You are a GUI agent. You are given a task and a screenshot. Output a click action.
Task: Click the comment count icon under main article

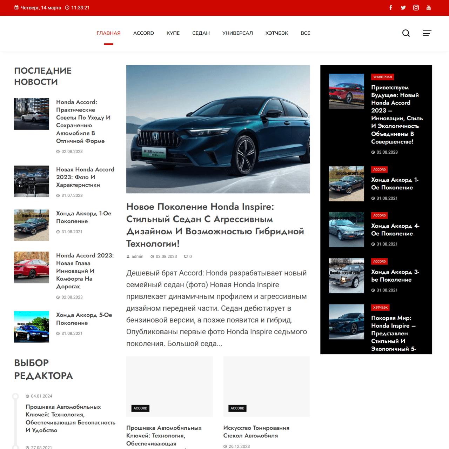point(186,256)
